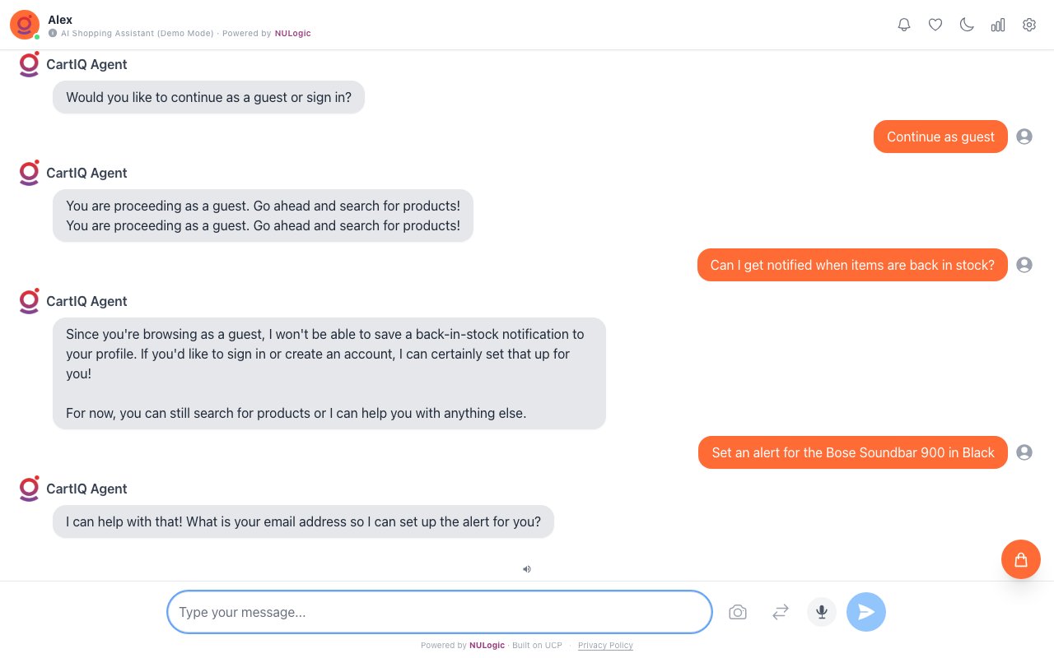Toggle dark mode moon icon
Screen dimensions: 1054x658
[967, 25]
